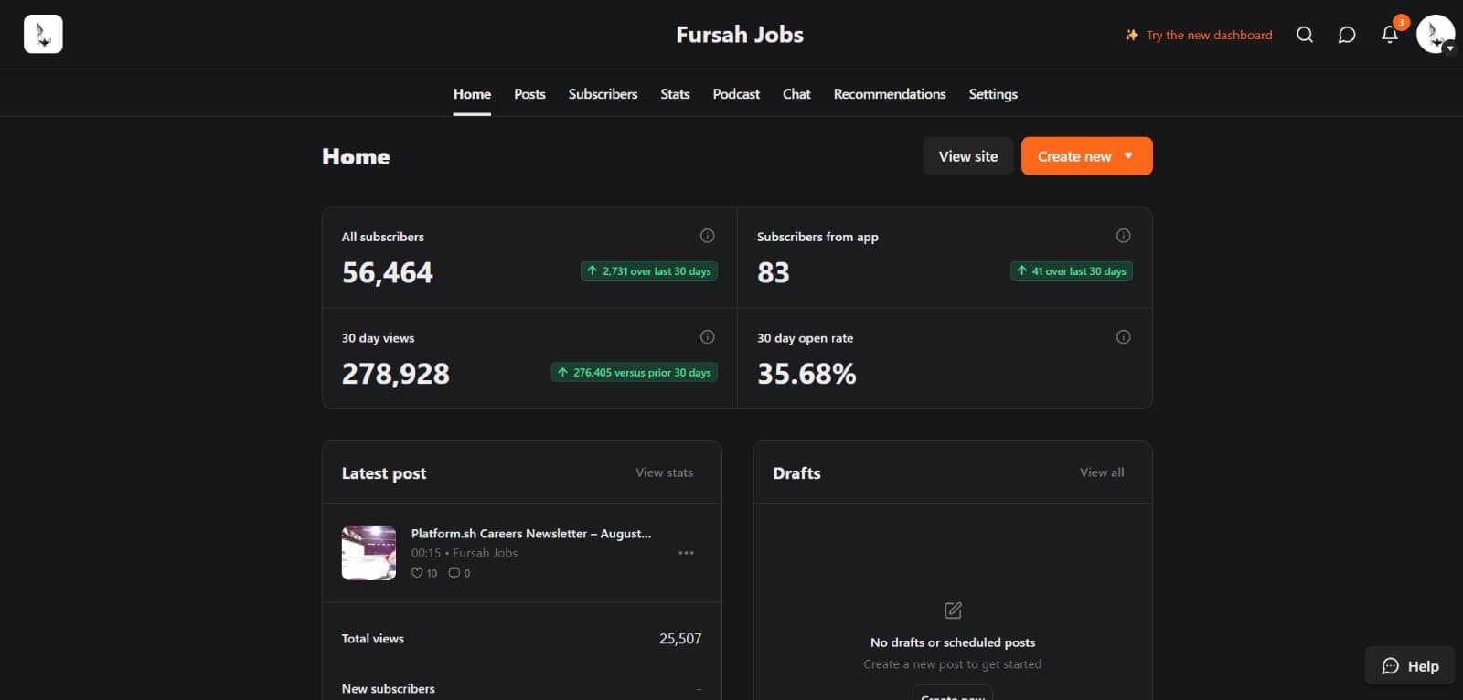
Task: Click the Drafts heading
Action: point(796,473)
